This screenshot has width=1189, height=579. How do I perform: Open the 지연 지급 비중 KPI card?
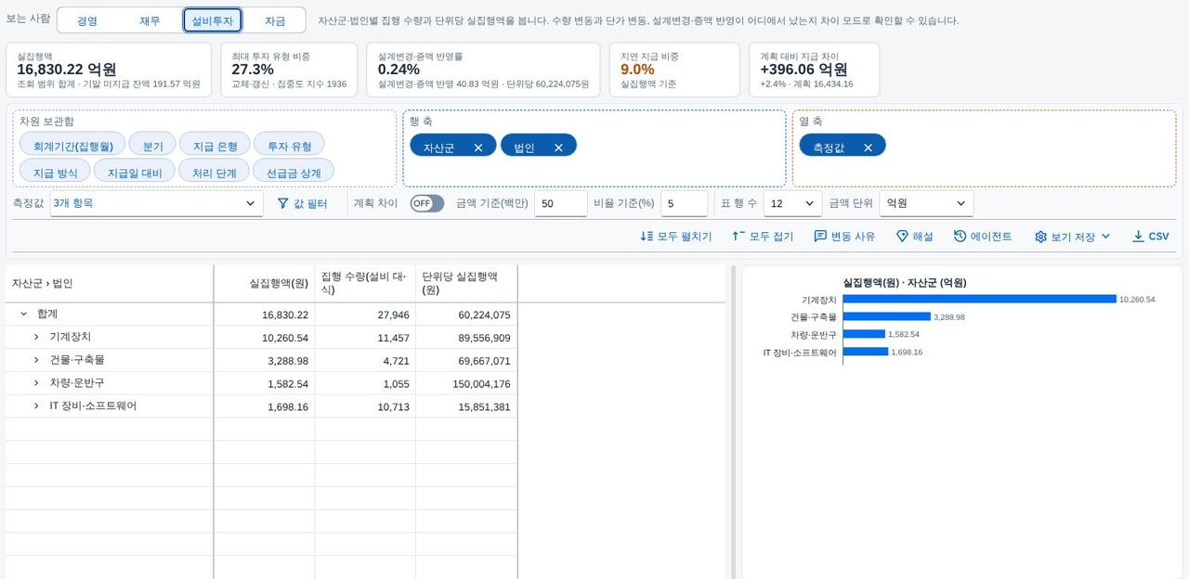coord(674,70)
